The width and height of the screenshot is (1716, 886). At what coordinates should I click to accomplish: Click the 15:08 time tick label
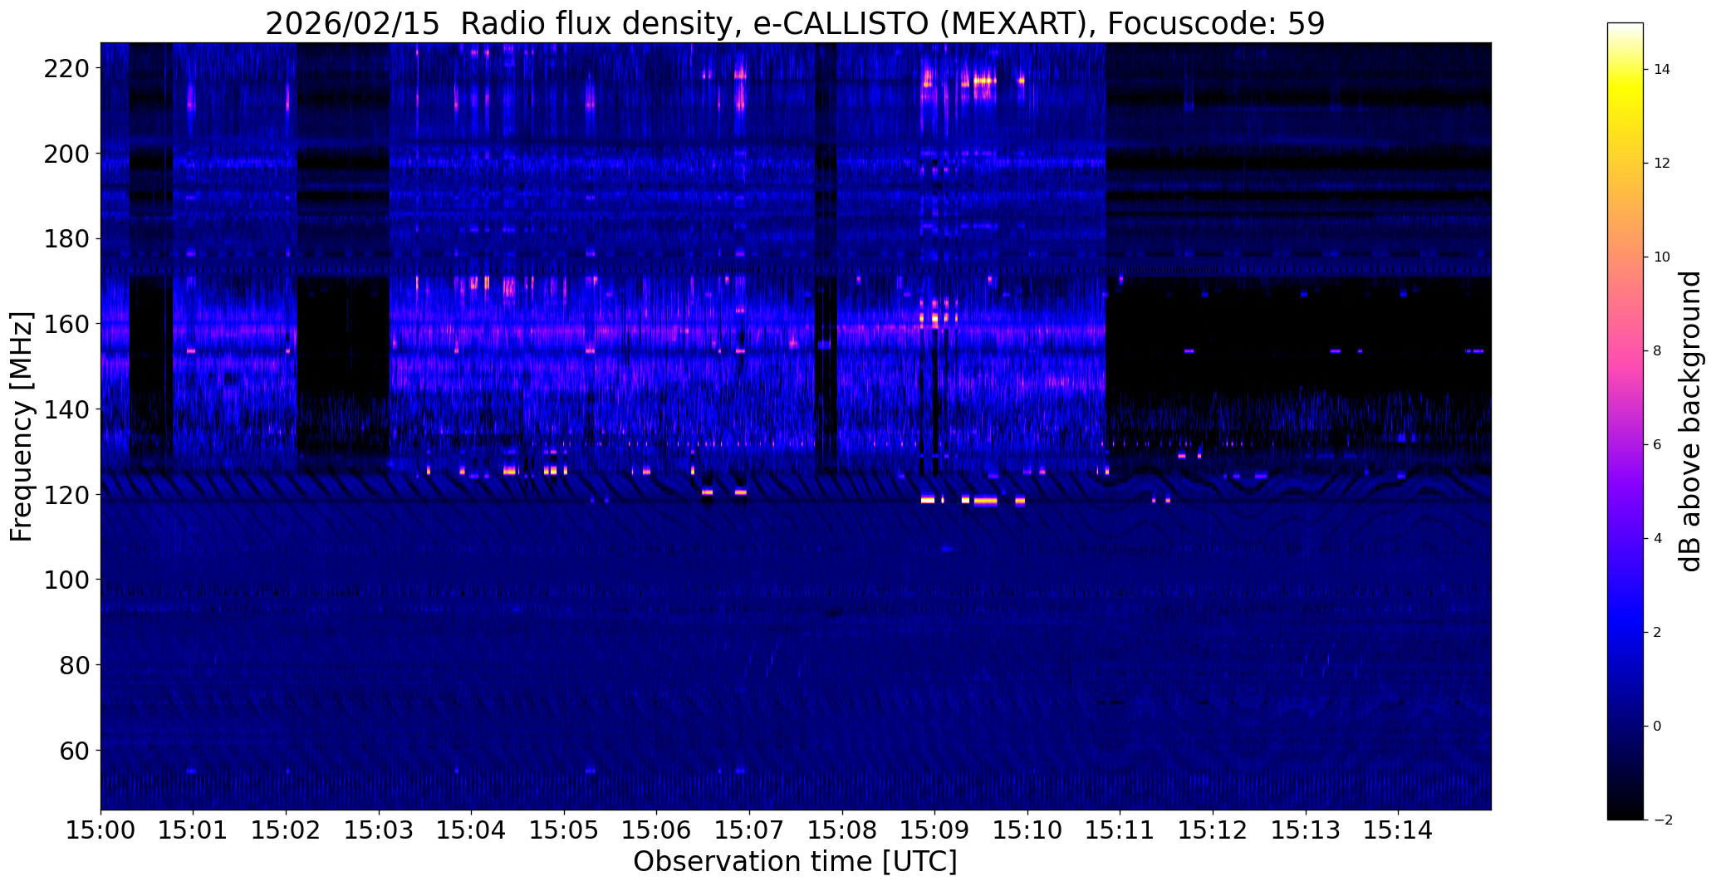pyautogui.click(x=843, y=830)
